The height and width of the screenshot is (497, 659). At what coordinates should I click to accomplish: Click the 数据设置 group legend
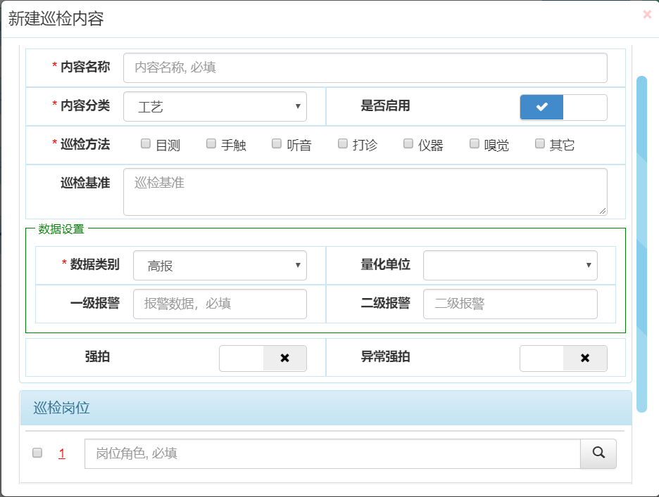coord(61,229)
